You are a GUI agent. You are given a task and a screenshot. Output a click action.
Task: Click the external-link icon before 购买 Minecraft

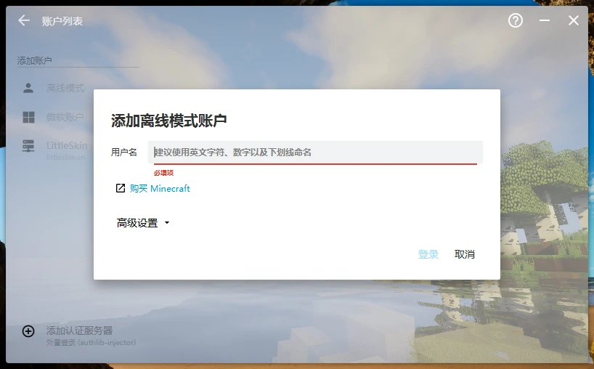(x=121, y=188)
